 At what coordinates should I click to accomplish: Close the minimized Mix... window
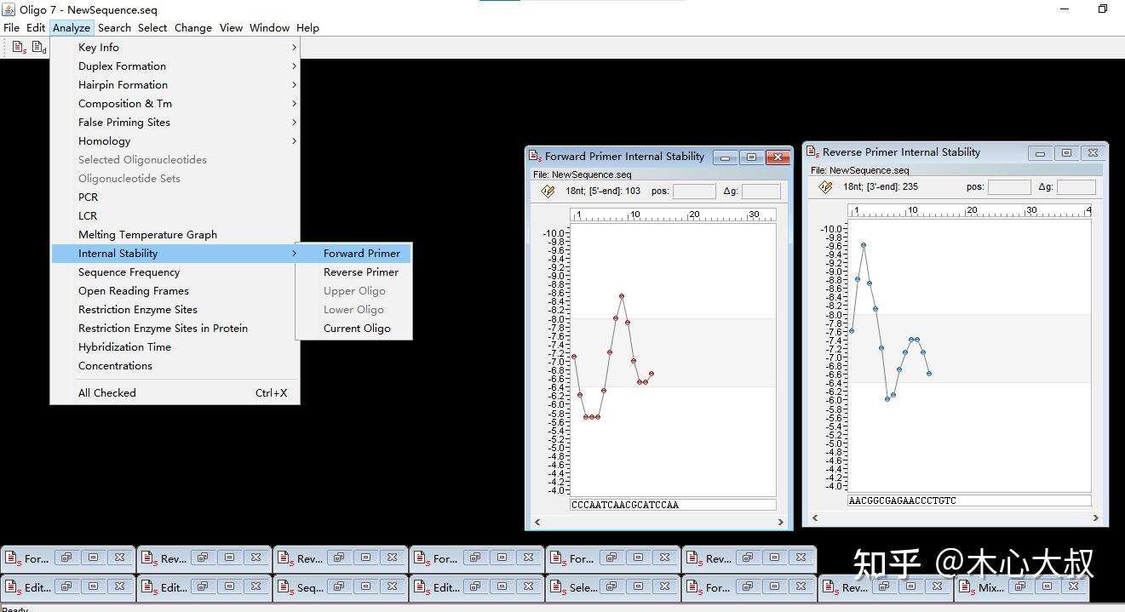pyautogui.click(x=1074, y=586)
